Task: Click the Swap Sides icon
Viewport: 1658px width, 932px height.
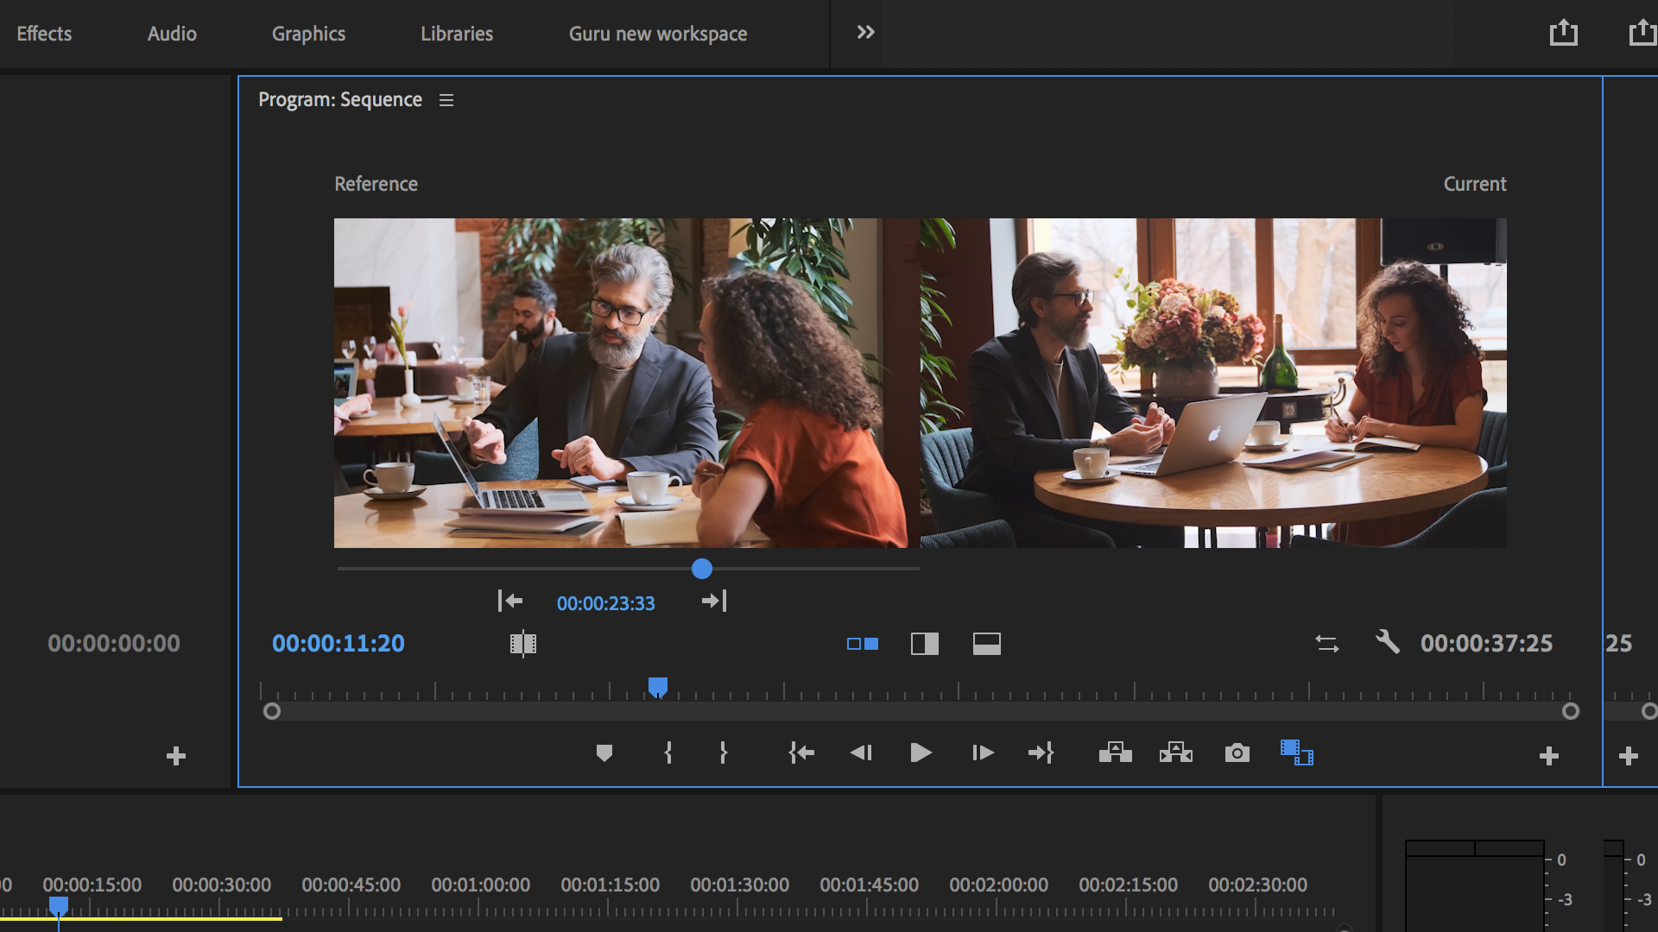Action: [1327, 644]
